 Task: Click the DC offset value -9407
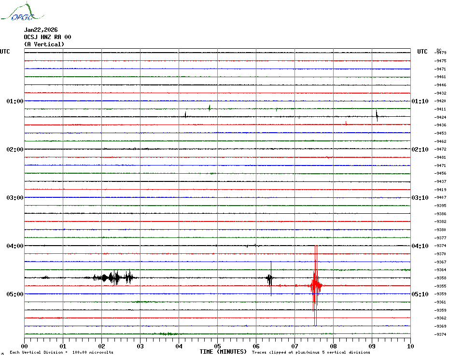pos(440,197)
